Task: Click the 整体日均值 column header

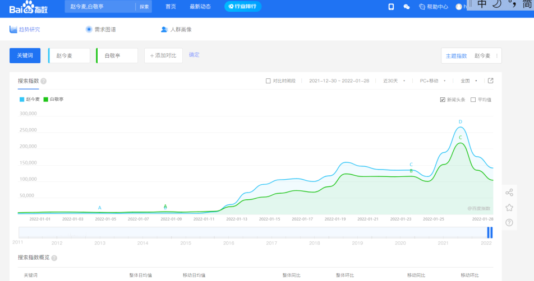Action: click(141, 275)
